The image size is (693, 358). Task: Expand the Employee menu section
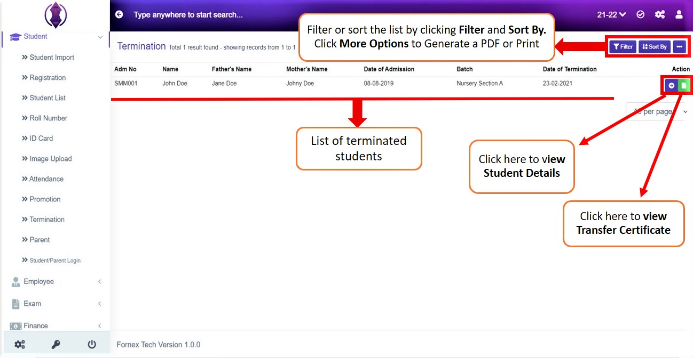click(55, 281)
